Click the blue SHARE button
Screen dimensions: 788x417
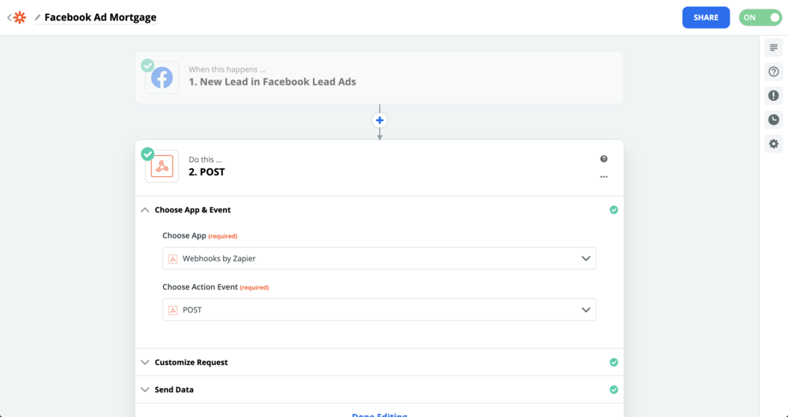click(705, 17)
